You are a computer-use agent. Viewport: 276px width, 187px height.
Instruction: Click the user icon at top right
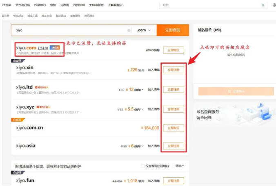coord(274,5)
